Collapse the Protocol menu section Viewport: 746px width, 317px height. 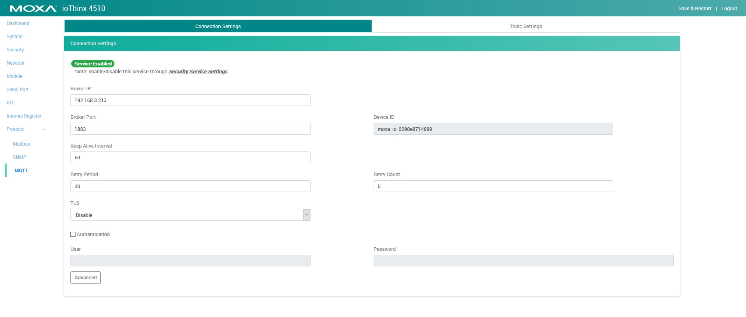click(26, 129)
